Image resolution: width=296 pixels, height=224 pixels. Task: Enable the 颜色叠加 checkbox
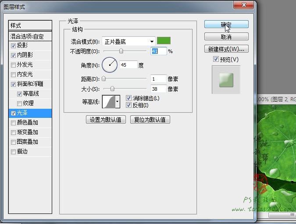click(13, 123)
